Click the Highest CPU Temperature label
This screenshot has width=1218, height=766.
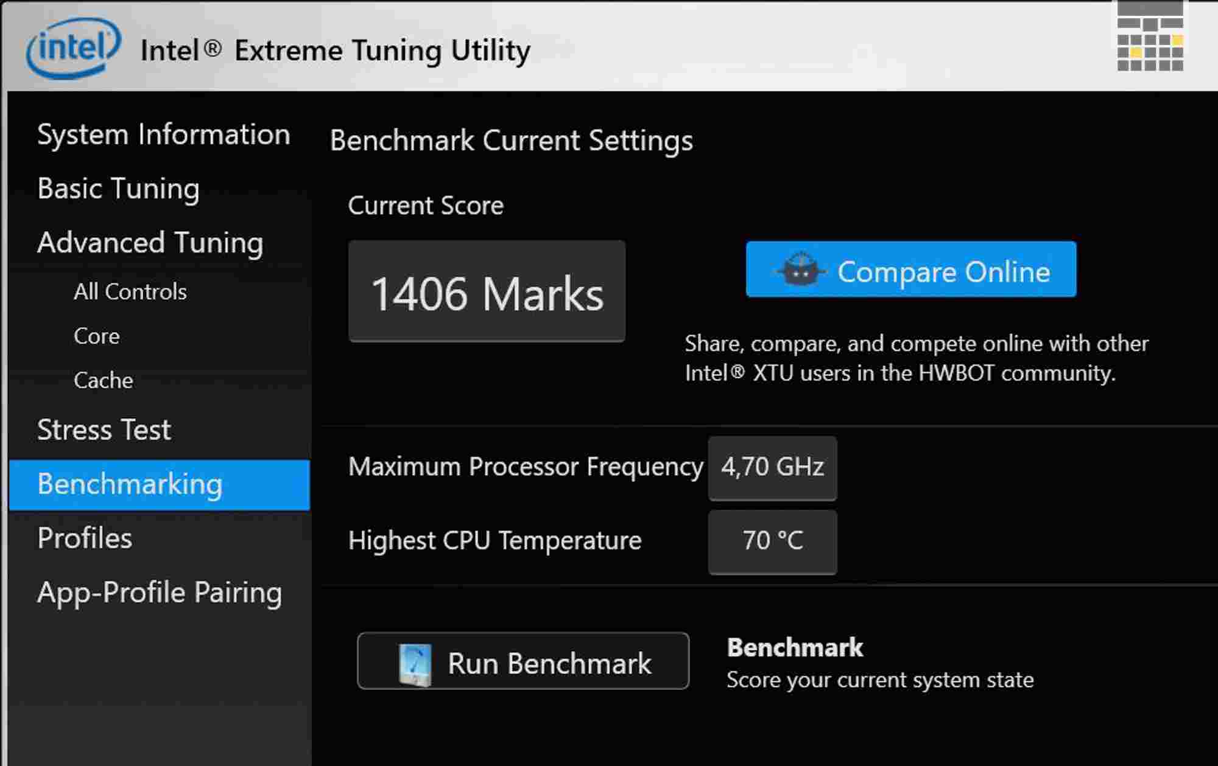tap(495, 541)
